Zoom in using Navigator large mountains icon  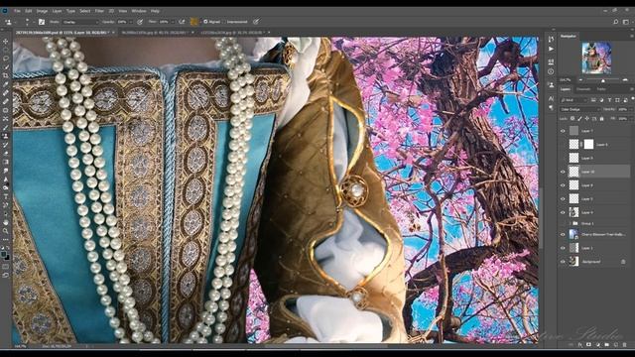(625, 80)
